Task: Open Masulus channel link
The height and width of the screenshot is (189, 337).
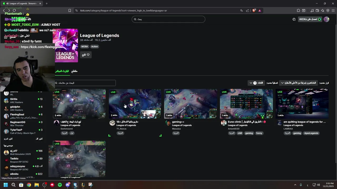Action: click(x=176, y=129)
